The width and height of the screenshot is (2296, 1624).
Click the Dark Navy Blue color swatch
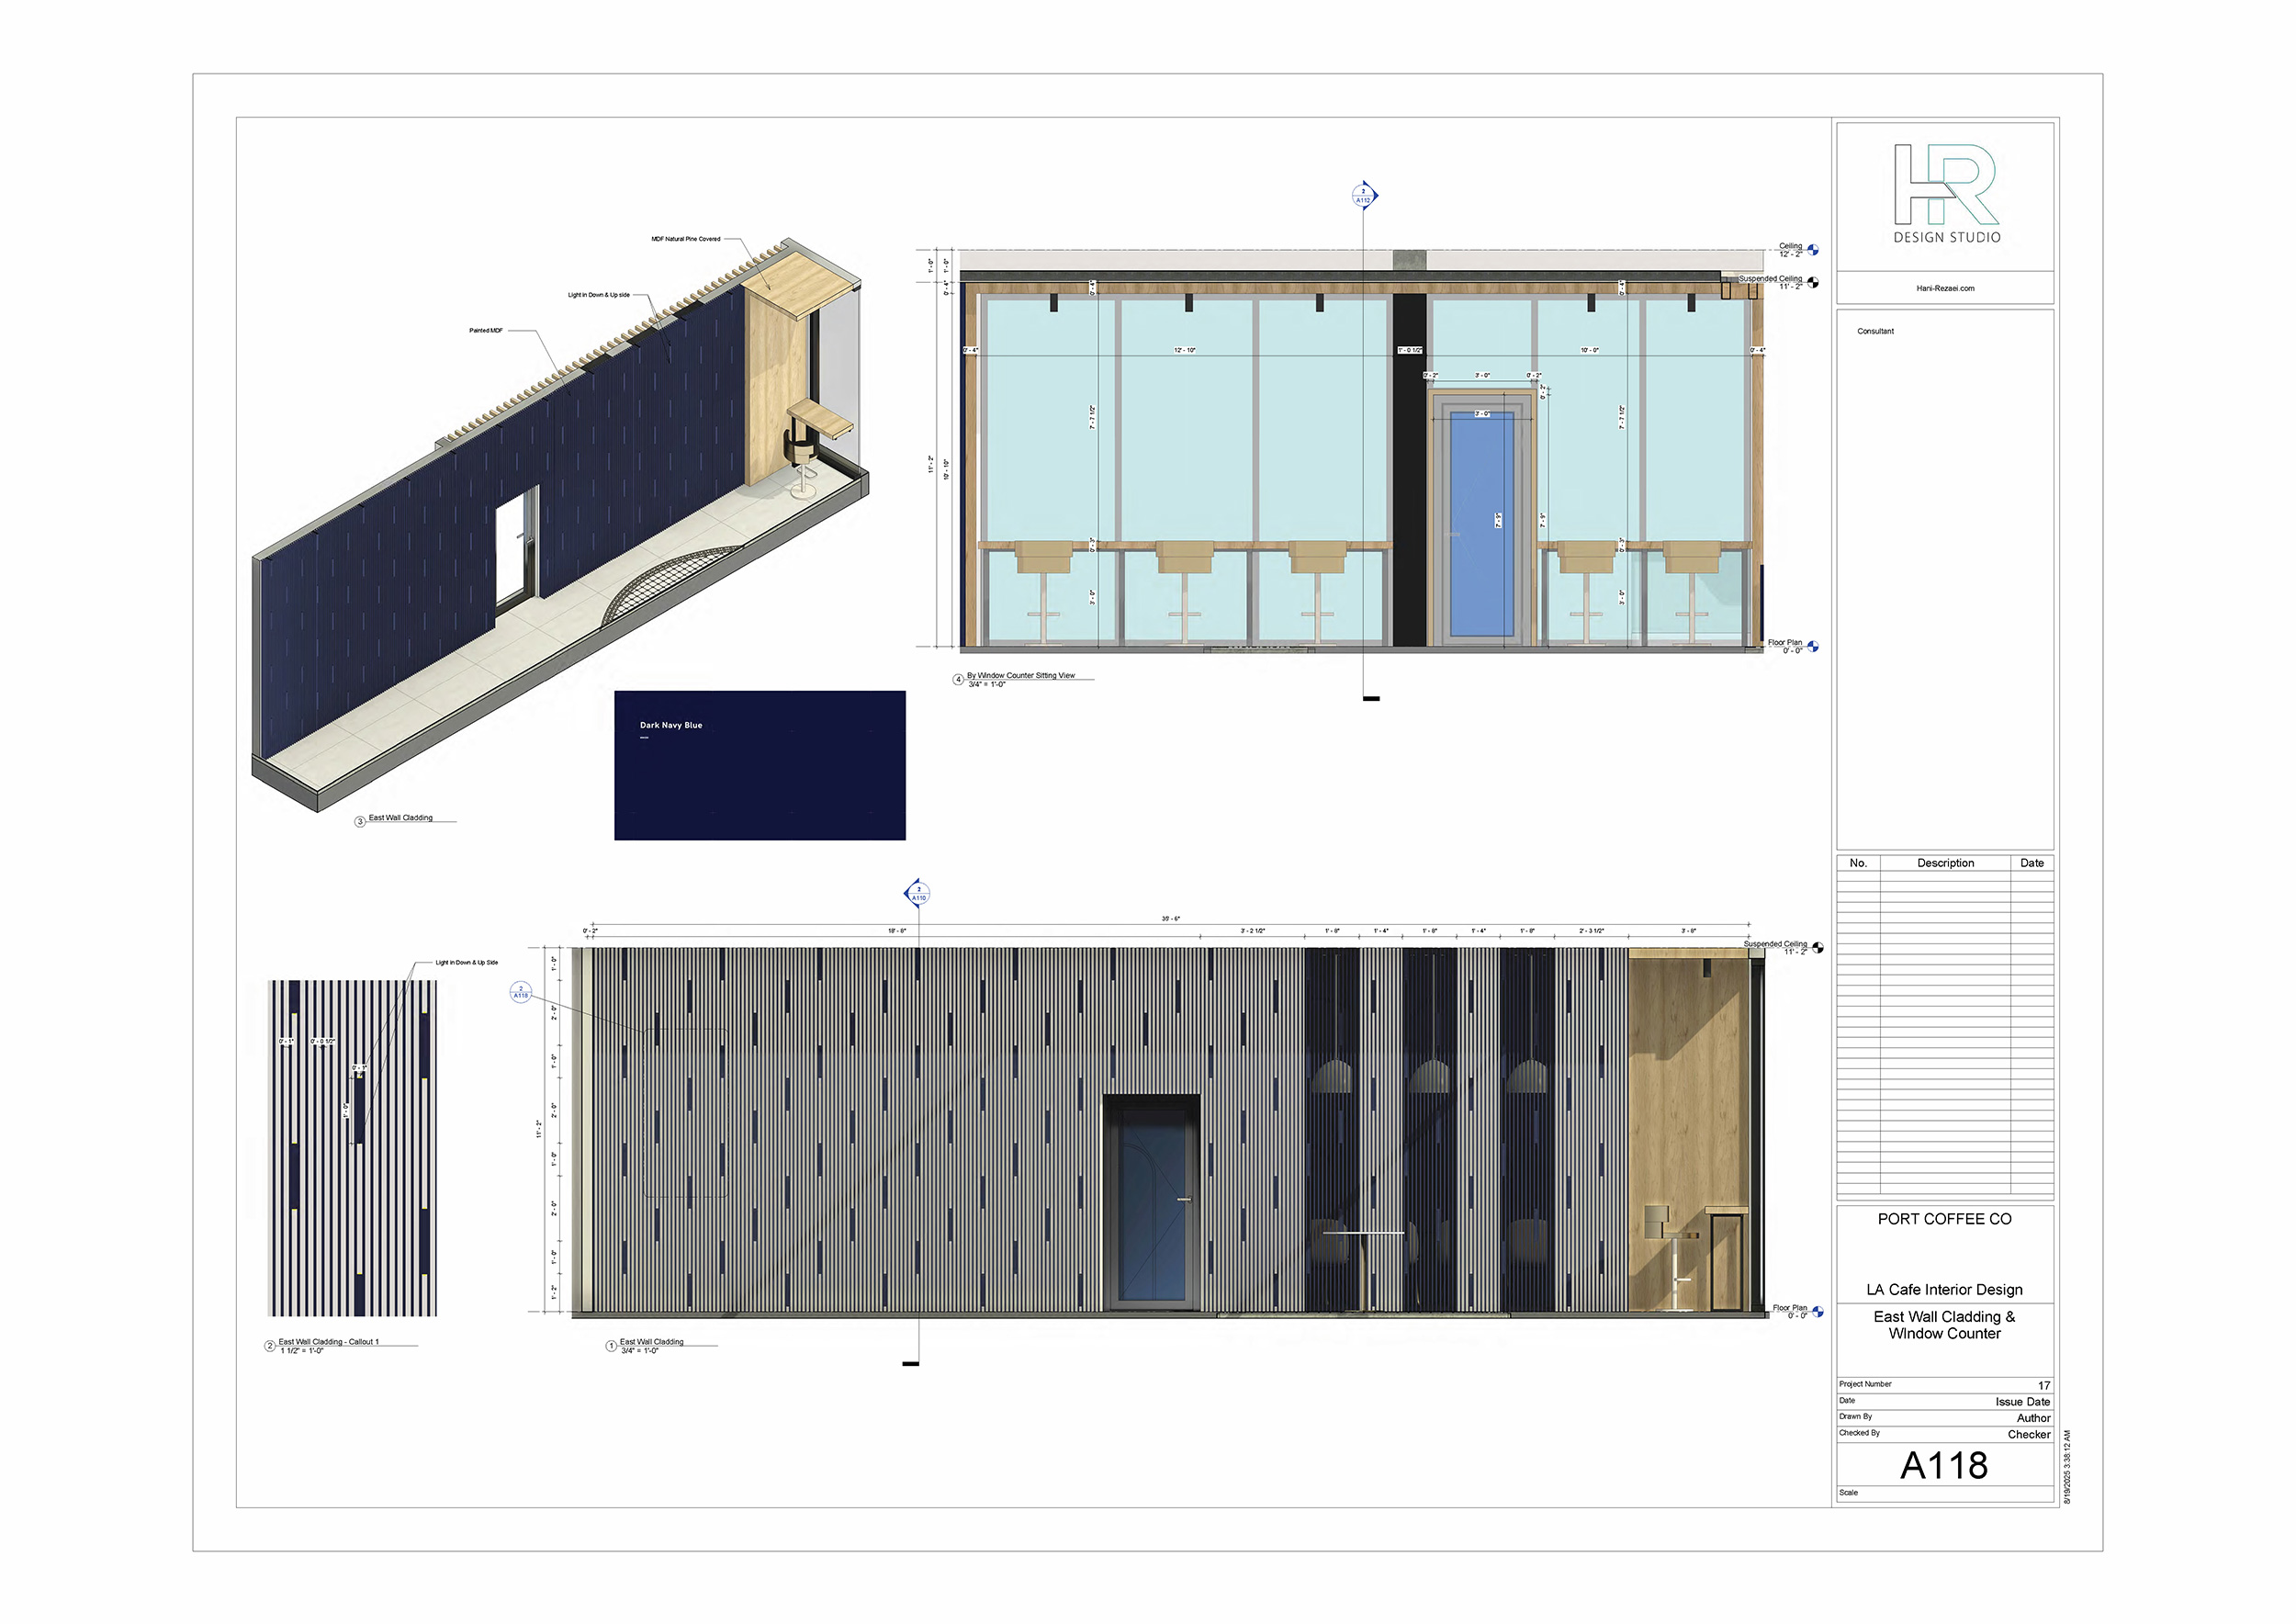[759, 765]
